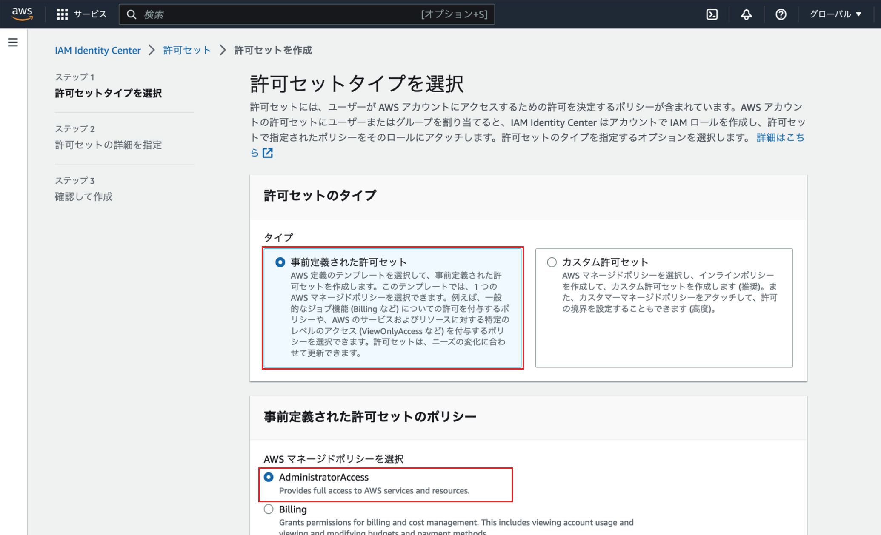Open the services grid menu icon
The height and width of the screenshot is (535, 881).
[x=62, y=14]
